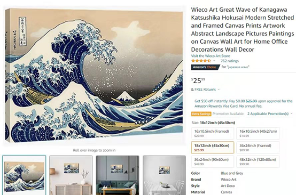Click the "japanese wave" search term link

pyautogui.click(x=238, y=67)
